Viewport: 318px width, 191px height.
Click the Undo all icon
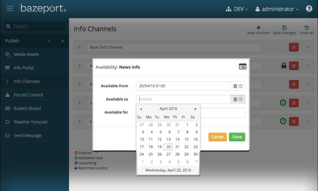(306, 28)
